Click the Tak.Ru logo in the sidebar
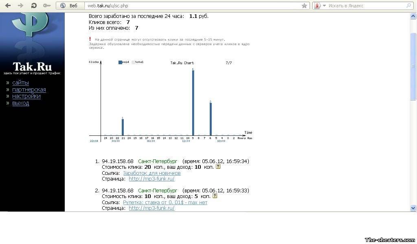 pos(32,67)
